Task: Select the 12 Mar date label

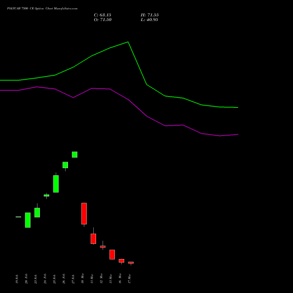Action: [x=101, y=278]
